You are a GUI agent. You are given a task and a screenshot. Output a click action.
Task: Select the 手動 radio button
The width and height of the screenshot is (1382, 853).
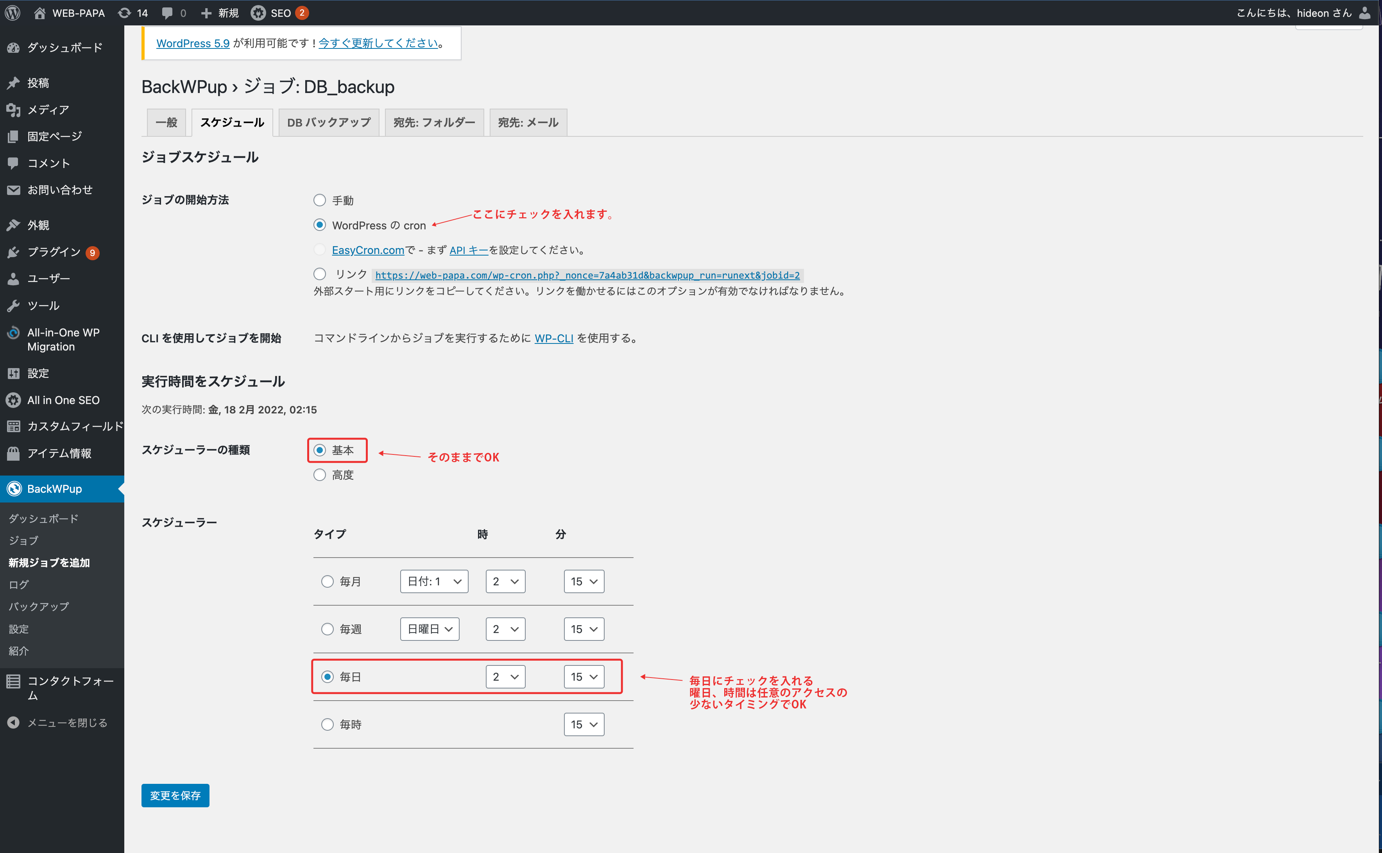coord(319,200)
